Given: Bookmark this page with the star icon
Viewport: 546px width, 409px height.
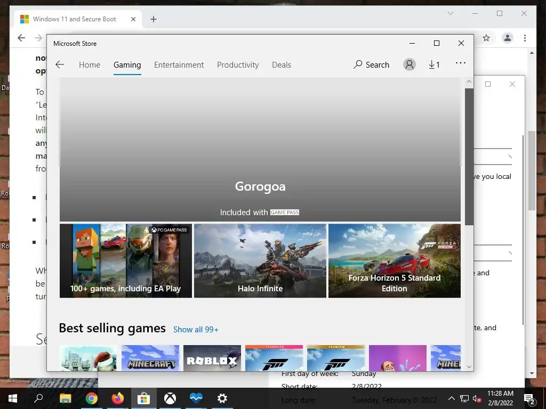Looking at the screenshot, I should click(486, 38).
